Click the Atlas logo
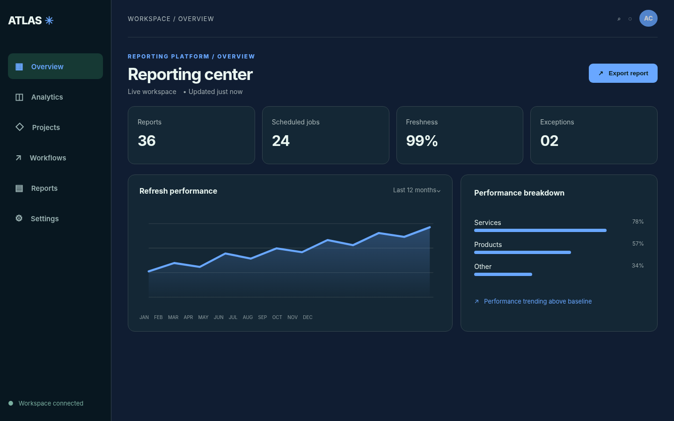 [31, 21]
